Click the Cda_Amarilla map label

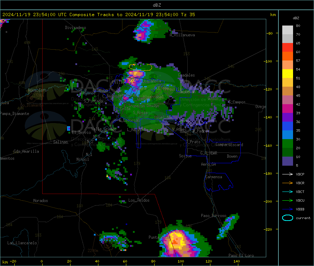pyautogui.click(x=26, y=151)
